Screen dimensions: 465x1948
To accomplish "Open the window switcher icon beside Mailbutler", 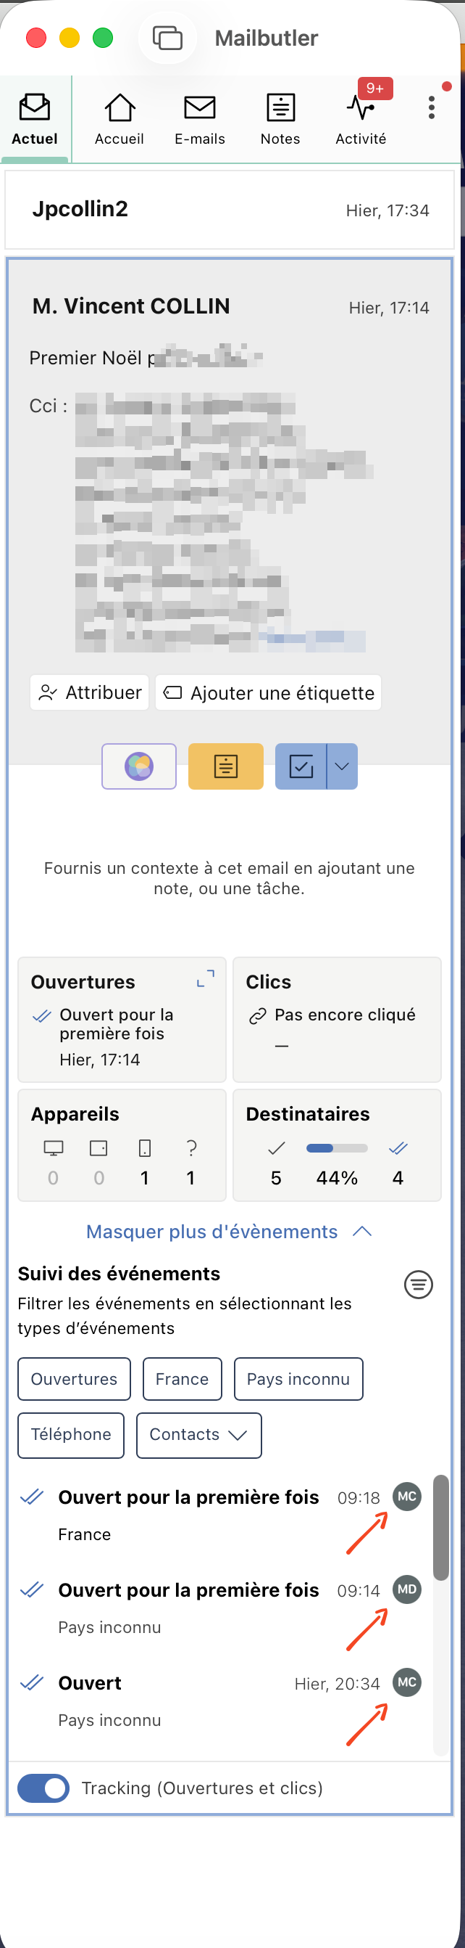I will pyautogui.click(x=167, y=37).
